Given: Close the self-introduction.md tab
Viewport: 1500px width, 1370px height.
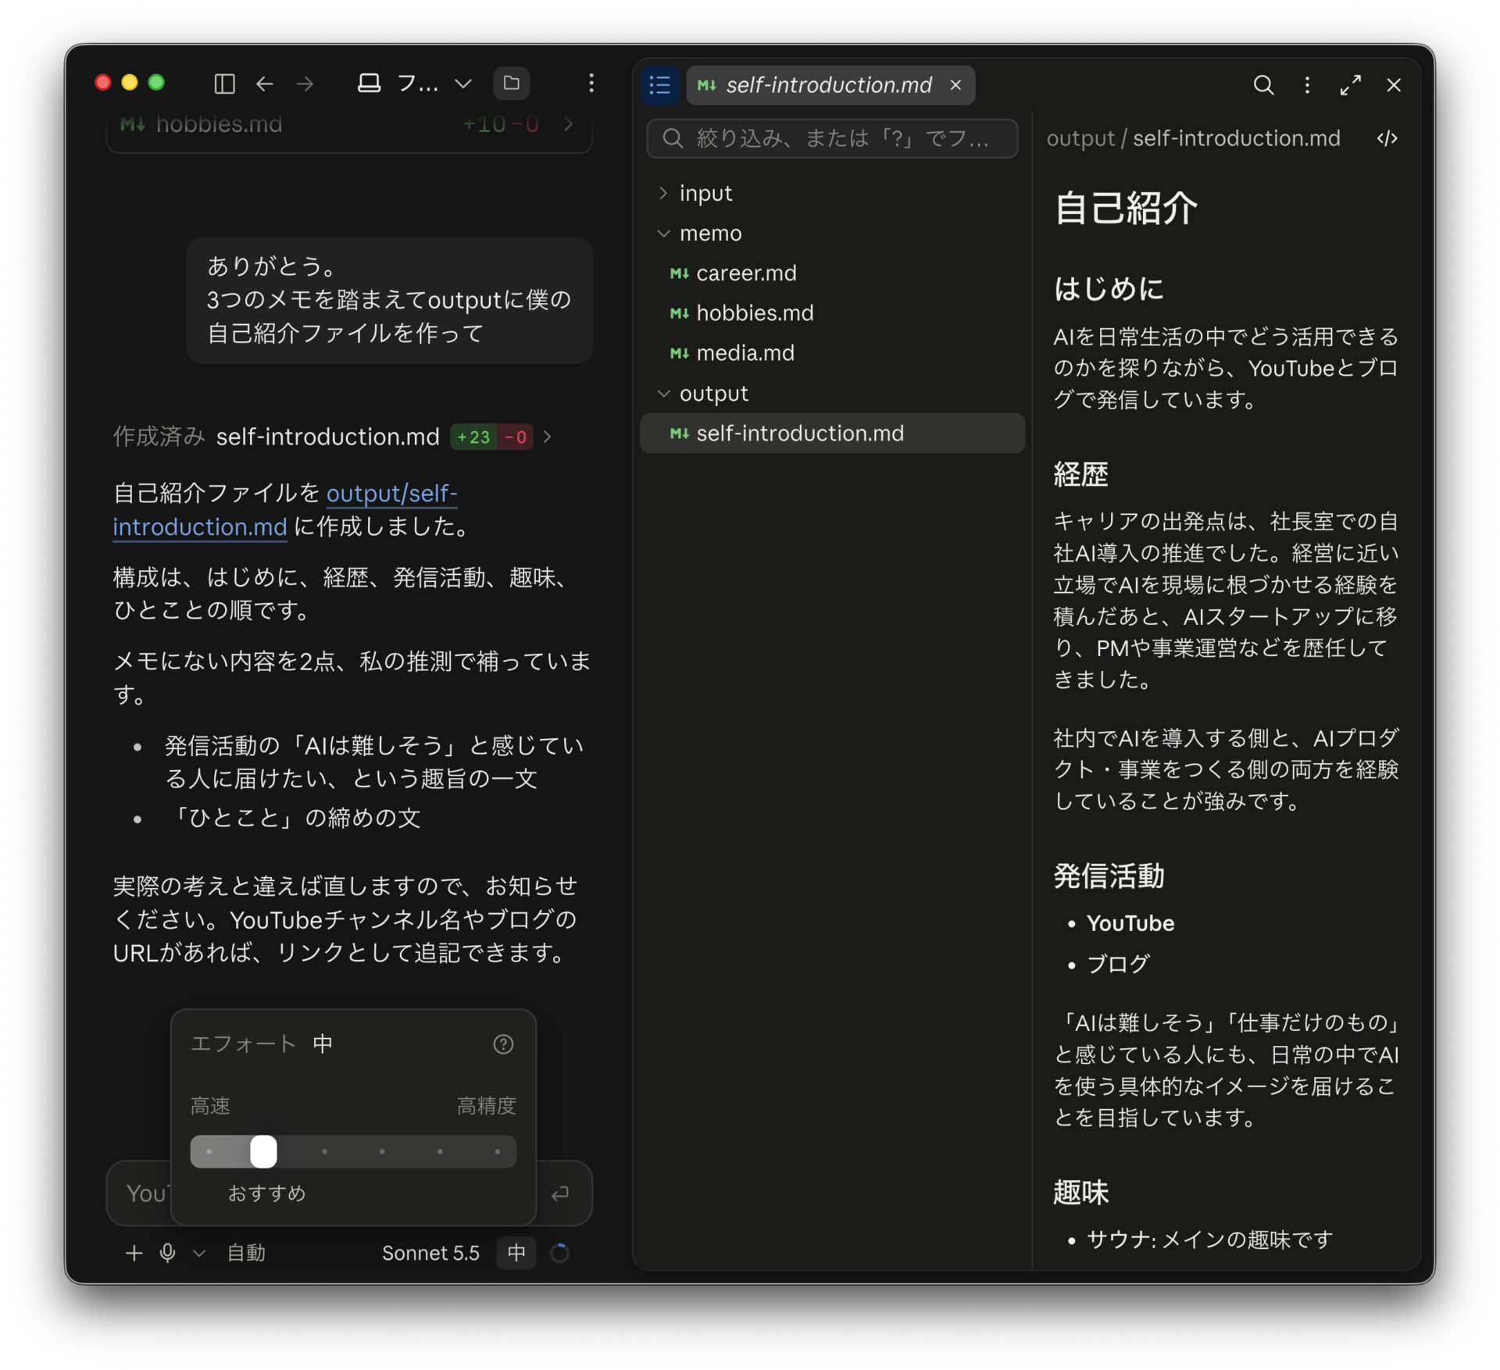Looking at the screenshot, I should click(x=955, y=85).
